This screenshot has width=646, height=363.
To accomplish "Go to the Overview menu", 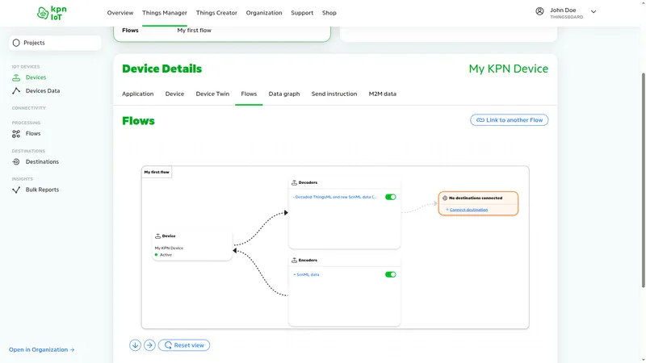I will pos(120,13).
